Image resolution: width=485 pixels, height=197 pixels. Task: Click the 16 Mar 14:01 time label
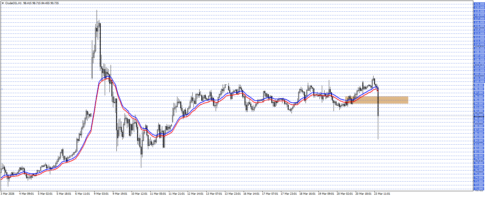click(x=251, y=194)
